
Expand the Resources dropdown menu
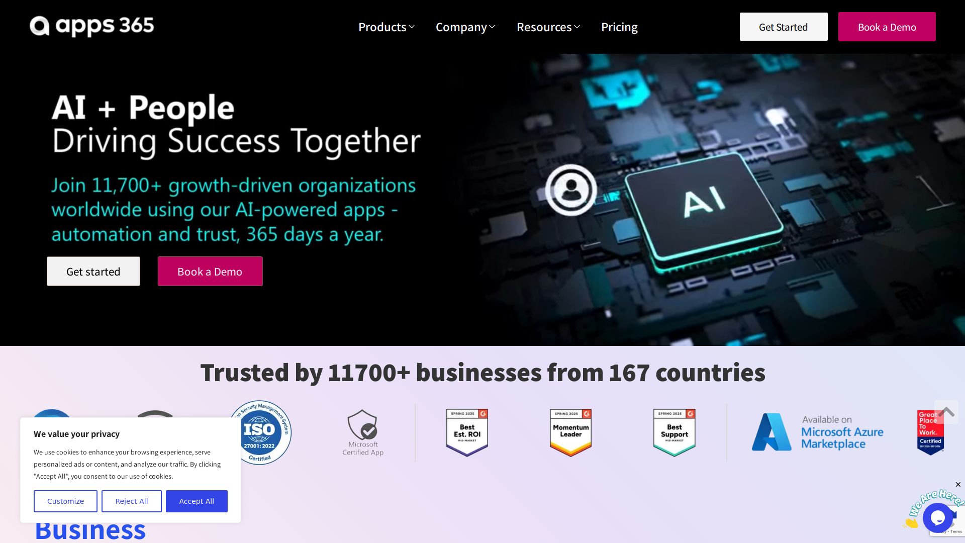point(548,27)
